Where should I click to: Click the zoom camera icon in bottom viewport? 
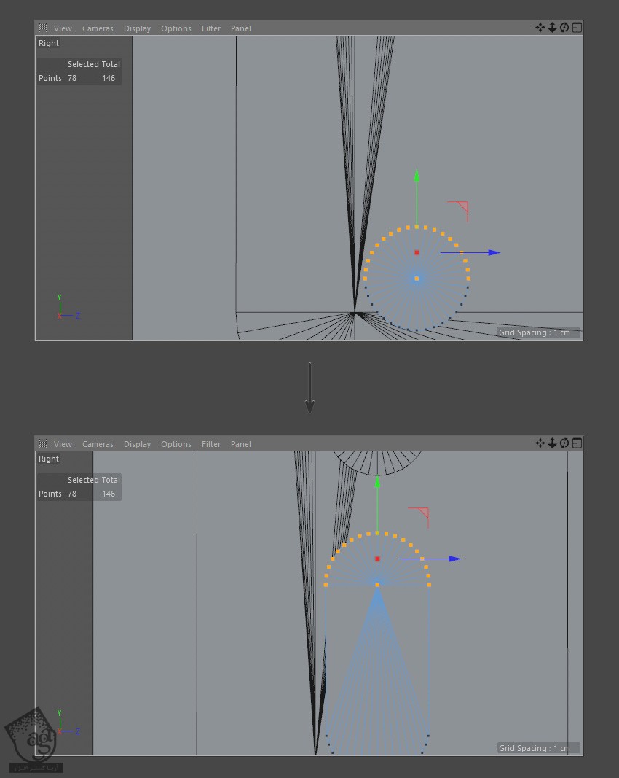pos(552,443)
